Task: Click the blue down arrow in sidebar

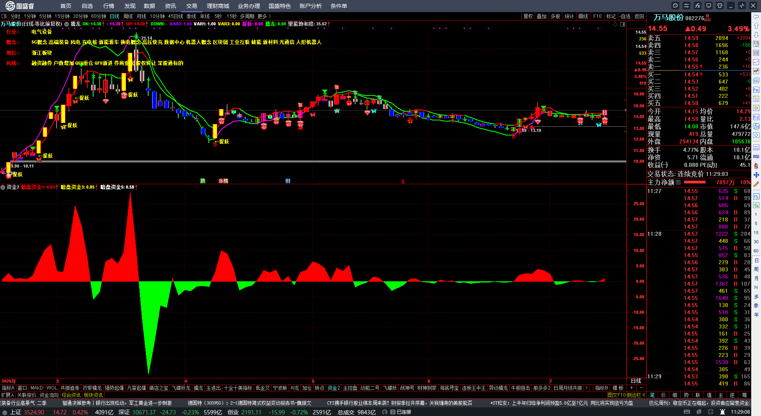Action: [756, 35]
